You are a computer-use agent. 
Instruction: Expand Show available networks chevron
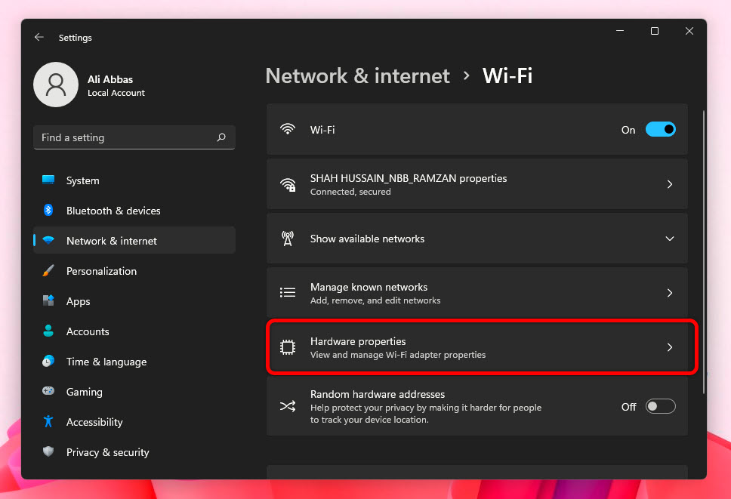pos(670,239)
